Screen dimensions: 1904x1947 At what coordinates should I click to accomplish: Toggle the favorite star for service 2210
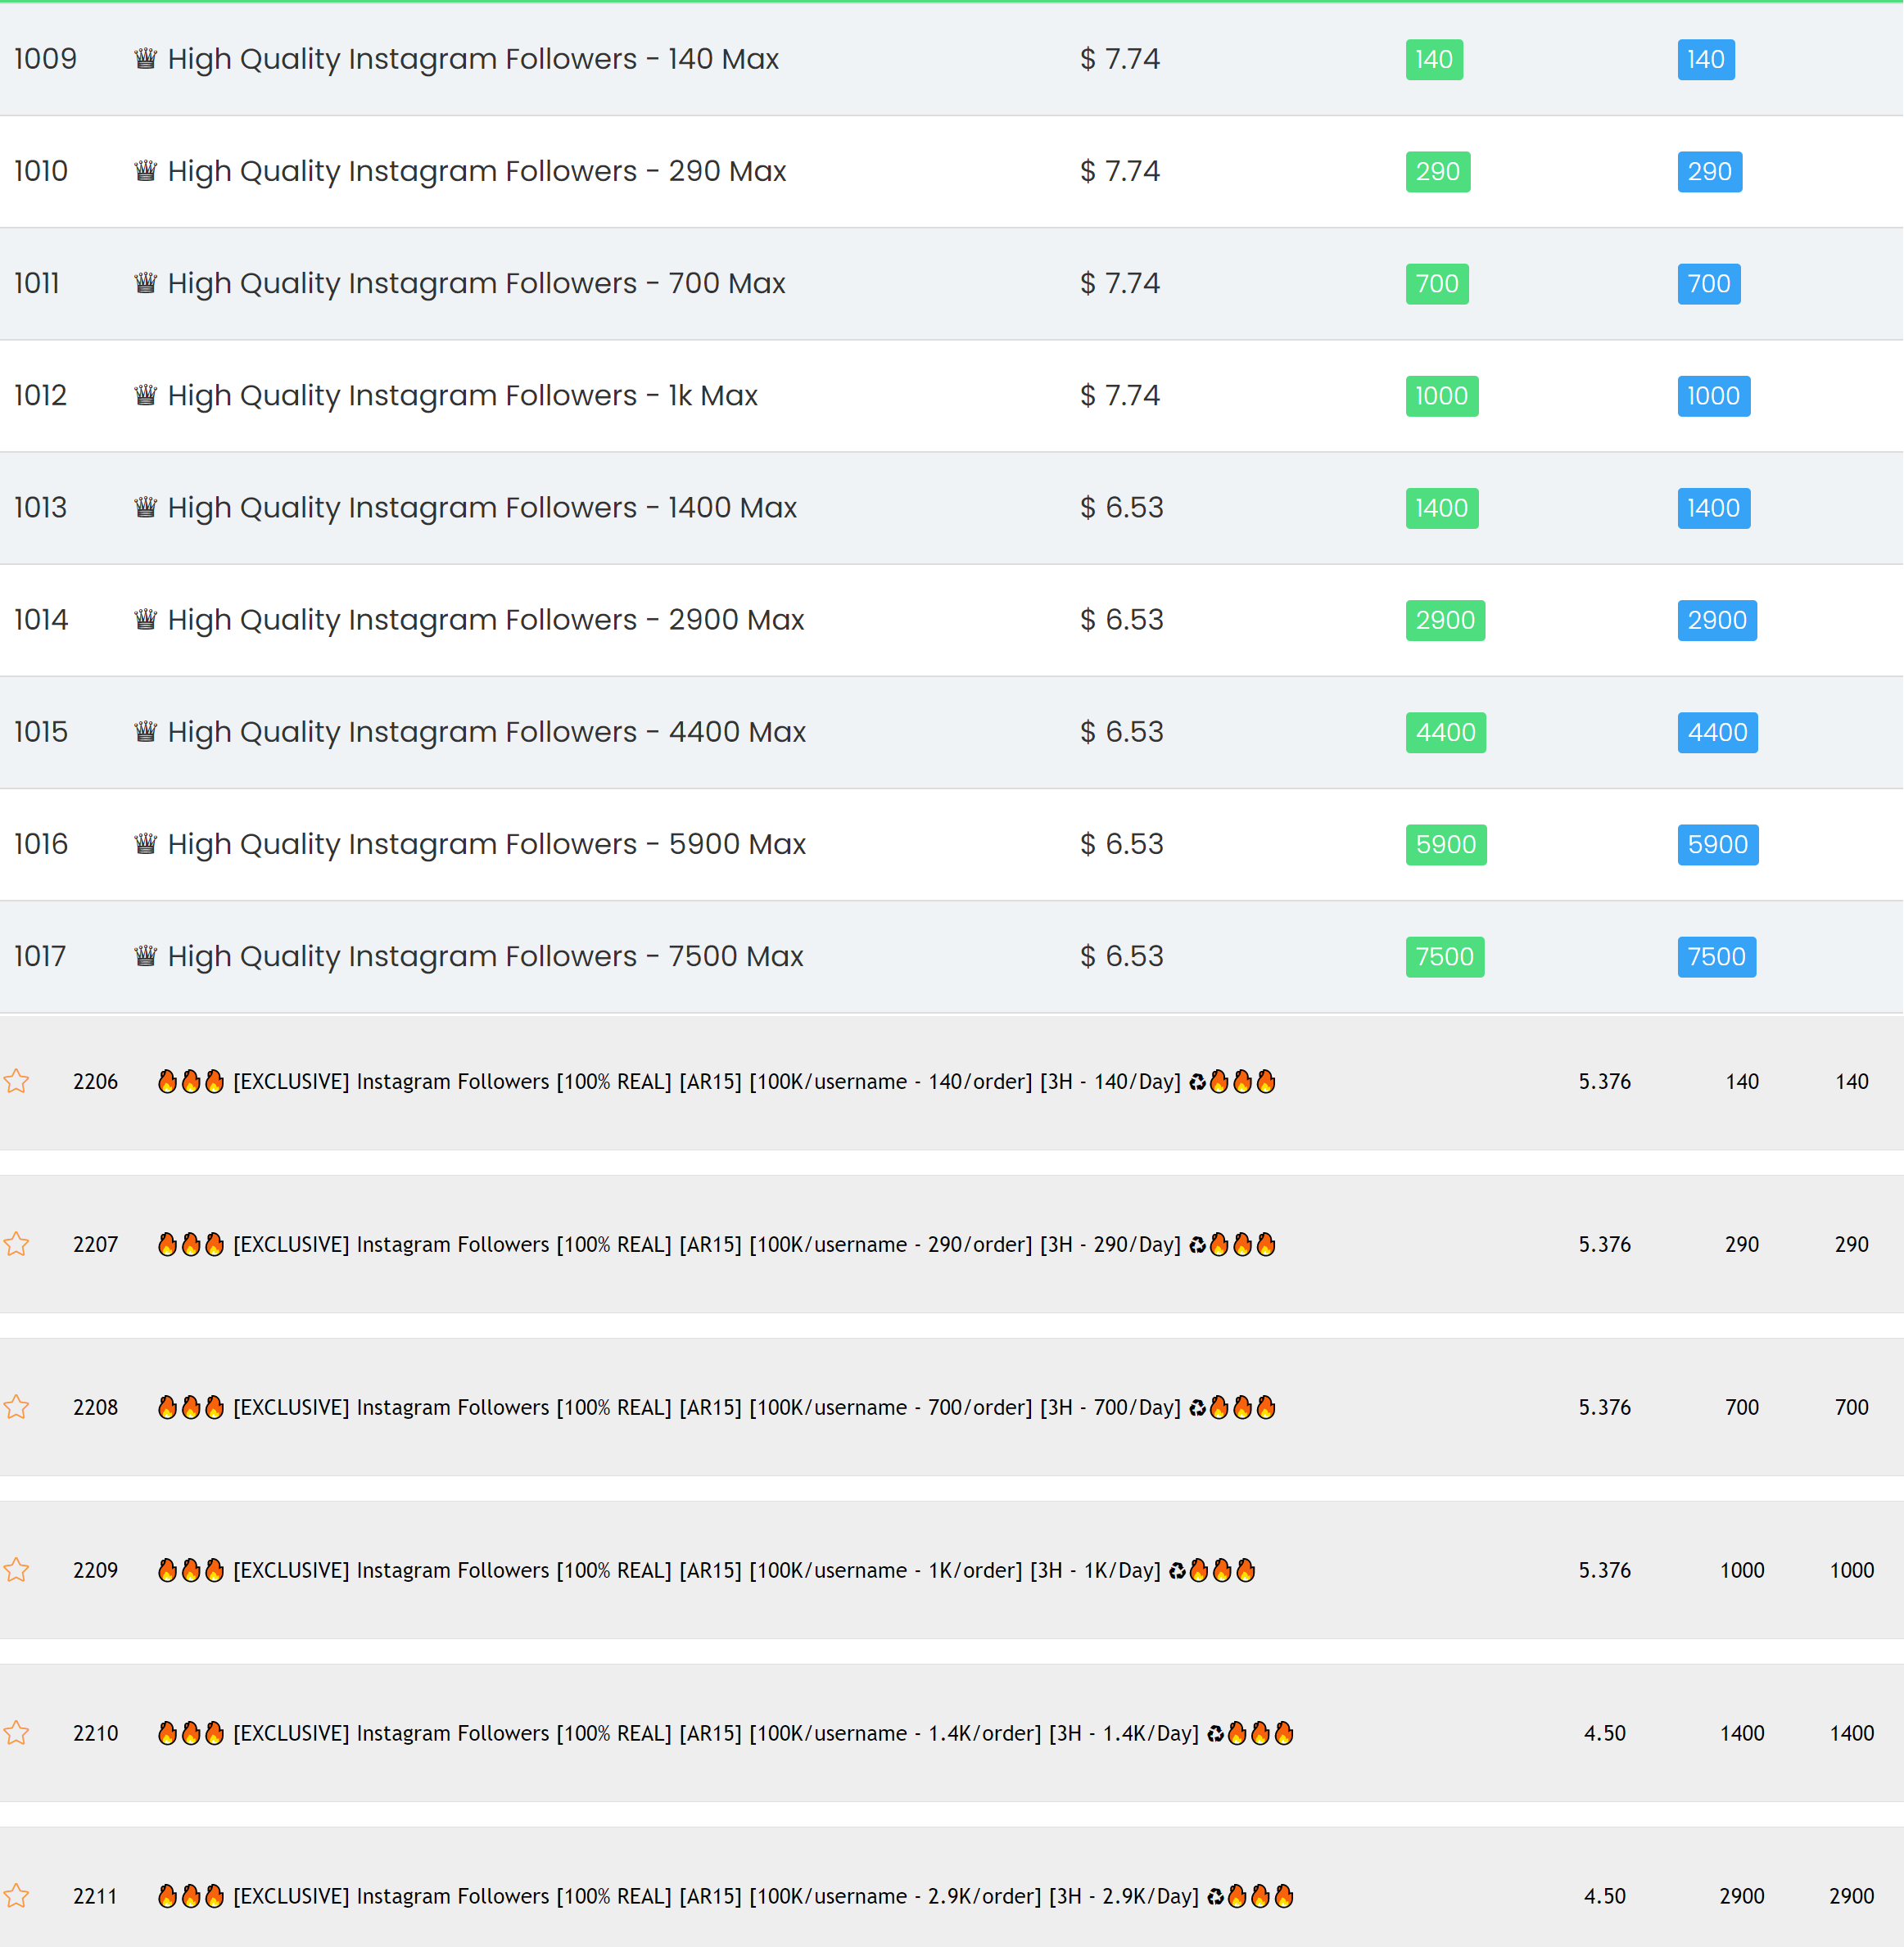coord(16,1733)
